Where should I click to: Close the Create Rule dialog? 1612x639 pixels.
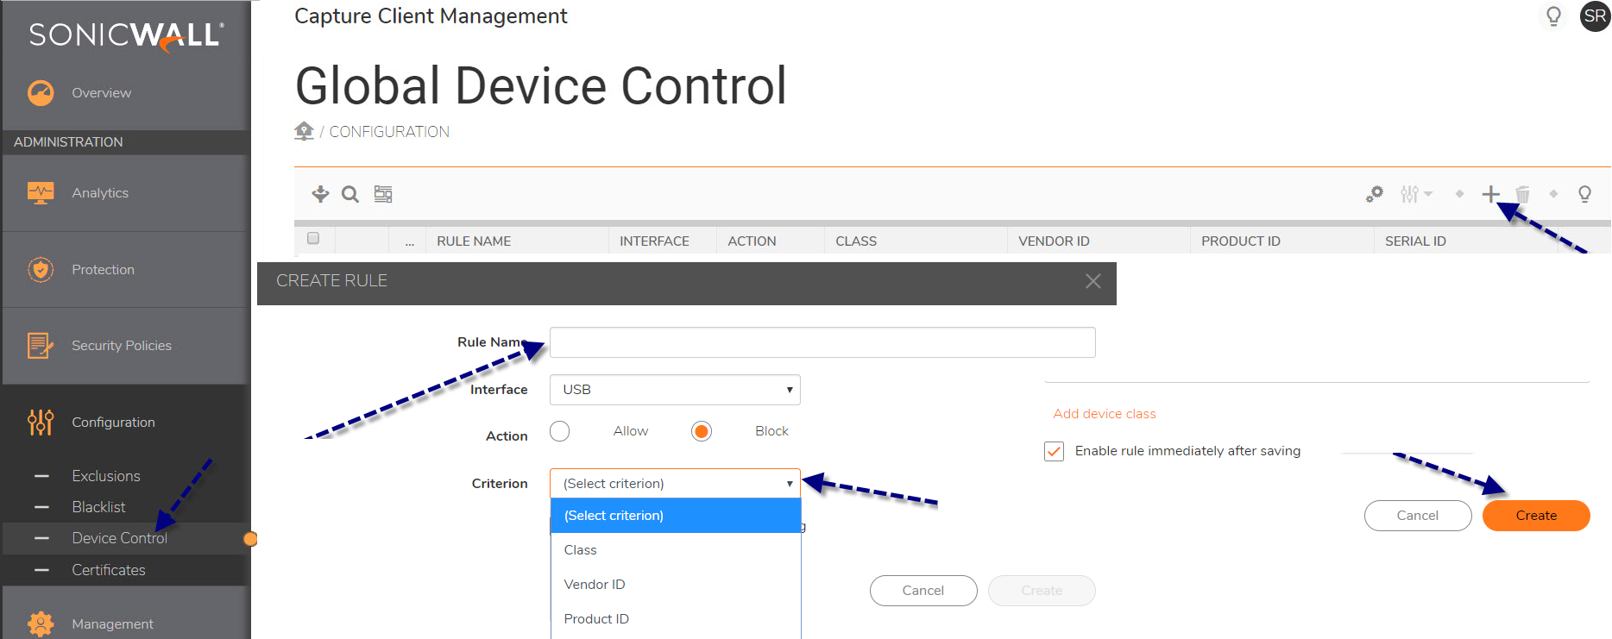1093,281
